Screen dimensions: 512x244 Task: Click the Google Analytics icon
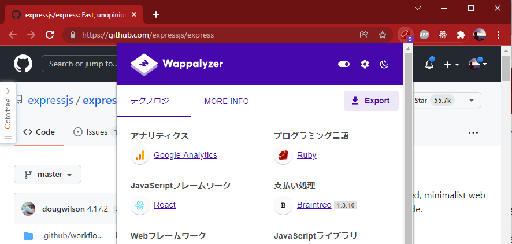pos(140,155)
